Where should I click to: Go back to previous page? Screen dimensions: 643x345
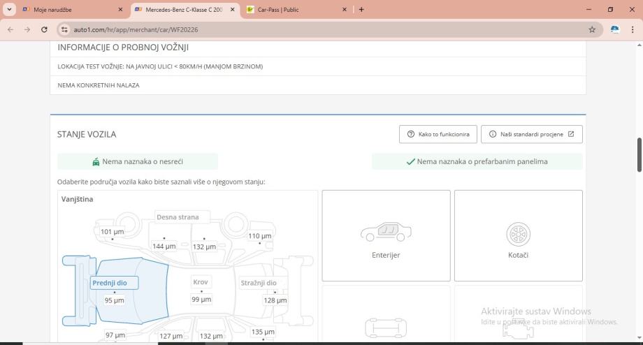pyautogui.click(x=10, y=29)
